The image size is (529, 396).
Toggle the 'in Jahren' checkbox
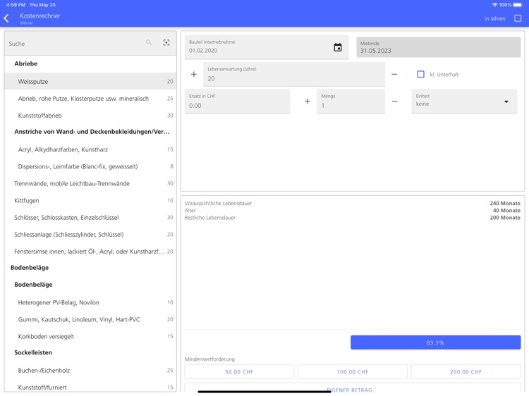tap(518, 18)
